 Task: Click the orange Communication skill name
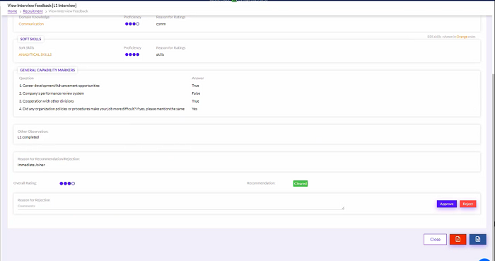pos(31,24)
